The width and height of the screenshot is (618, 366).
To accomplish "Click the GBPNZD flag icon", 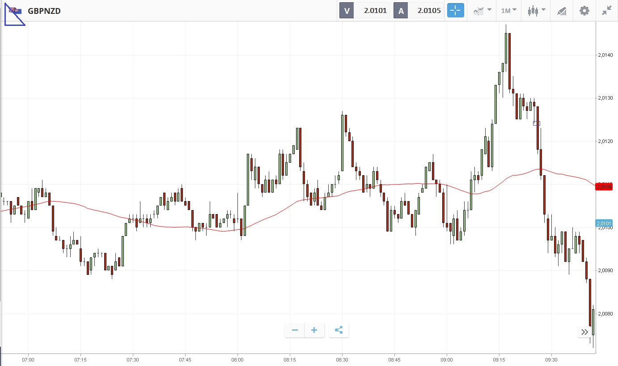I will tap(16, 11).
